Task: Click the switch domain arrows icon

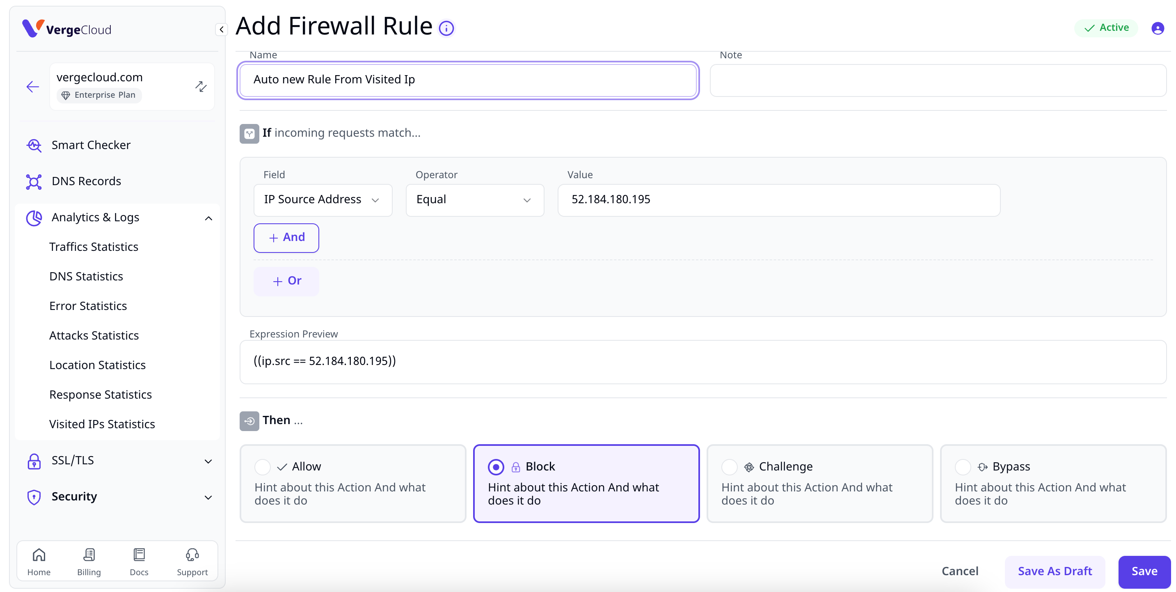Action: (201, 86)
